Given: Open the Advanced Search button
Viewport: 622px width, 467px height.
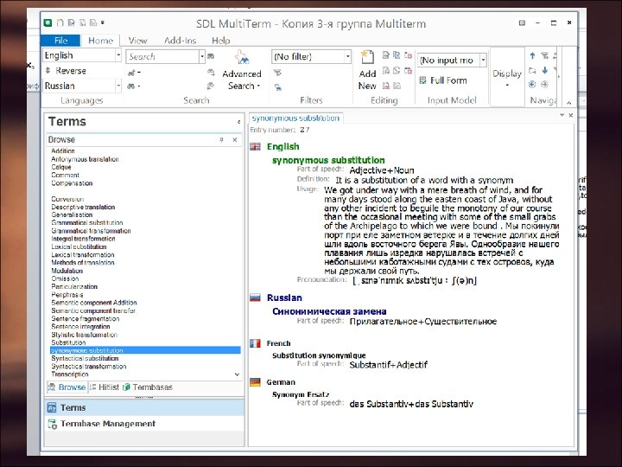Looking at the screenshot, I should coord(242,71).
